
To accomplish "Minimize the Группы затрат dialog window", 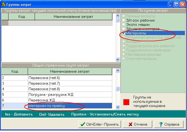I will coord(171,4).
